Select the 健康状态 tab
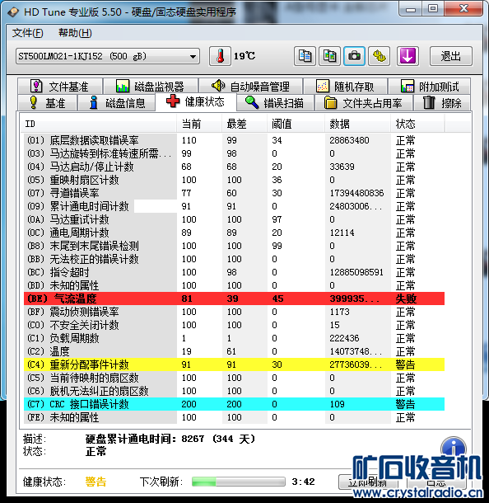 coord(196,101)
